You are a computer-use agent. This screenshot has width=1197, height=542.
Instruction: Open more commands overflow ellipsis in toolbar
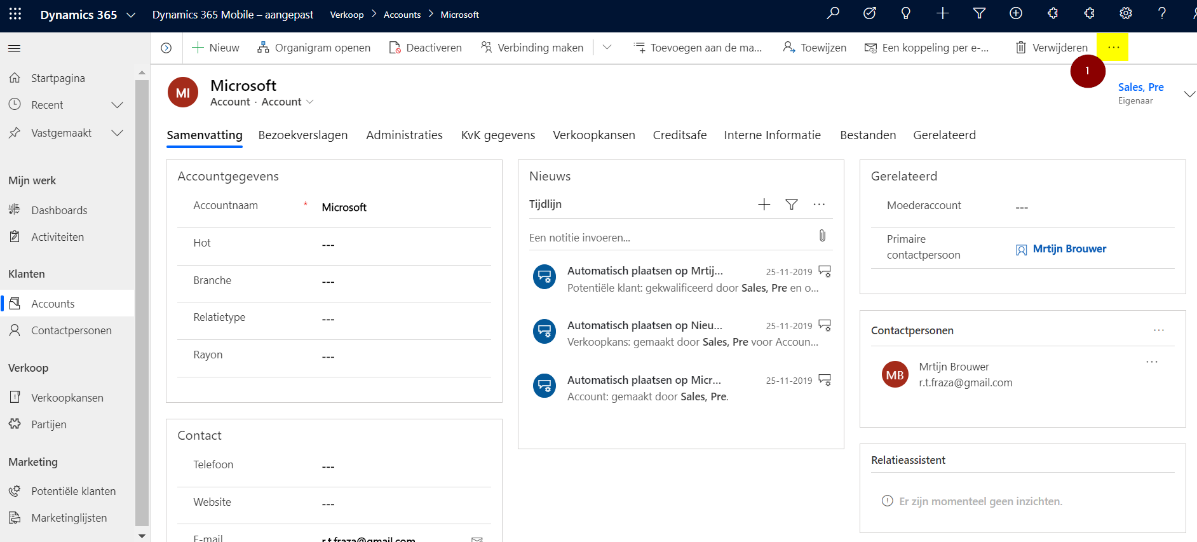click(1113, 48)
